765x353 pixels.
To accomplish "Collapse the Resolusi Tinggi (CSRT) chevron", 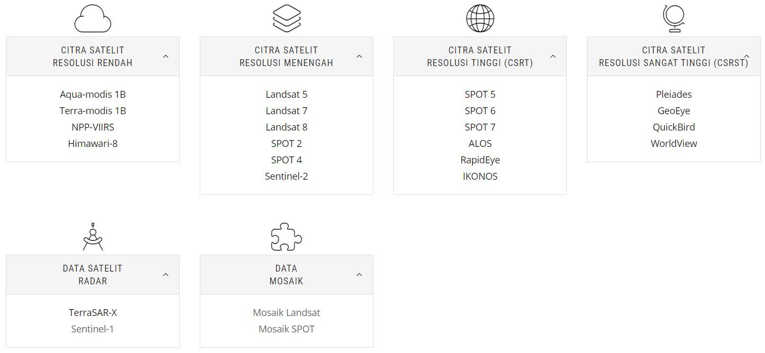I will click(553, 57).
